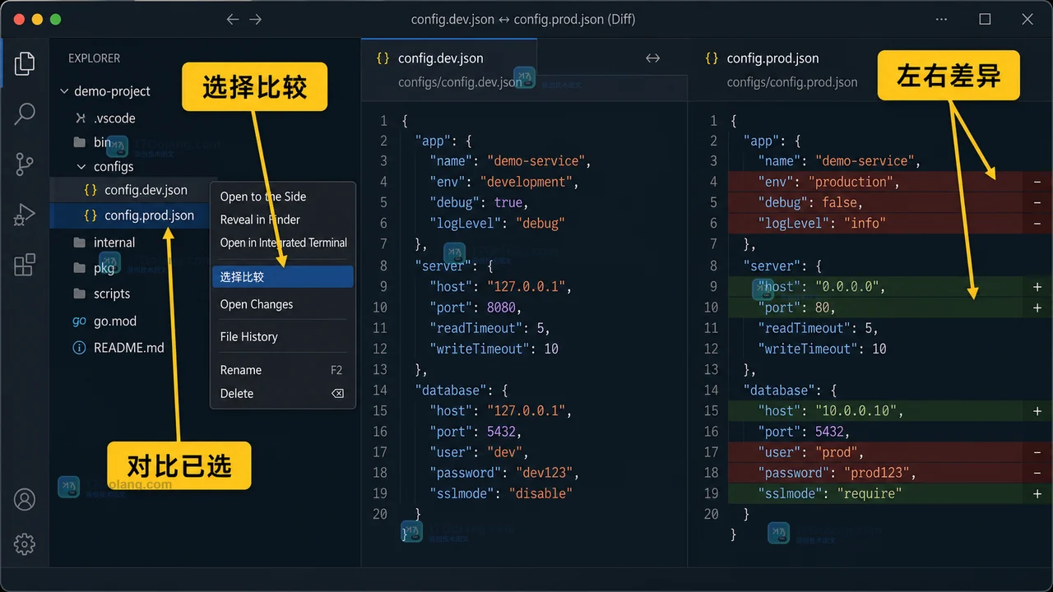Collapse the demo-project root folder
The height and width of the screenshot is (592, 1053).
64,91
